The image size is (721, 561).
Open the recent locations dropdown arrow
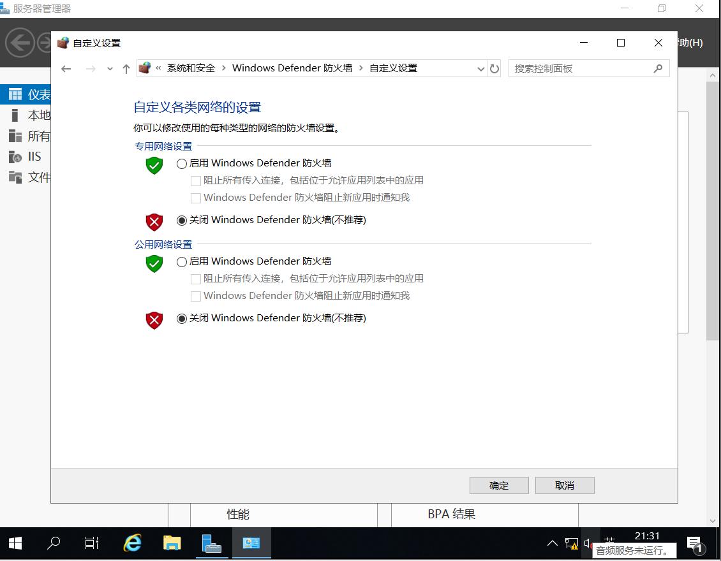(x=108, y=68)
